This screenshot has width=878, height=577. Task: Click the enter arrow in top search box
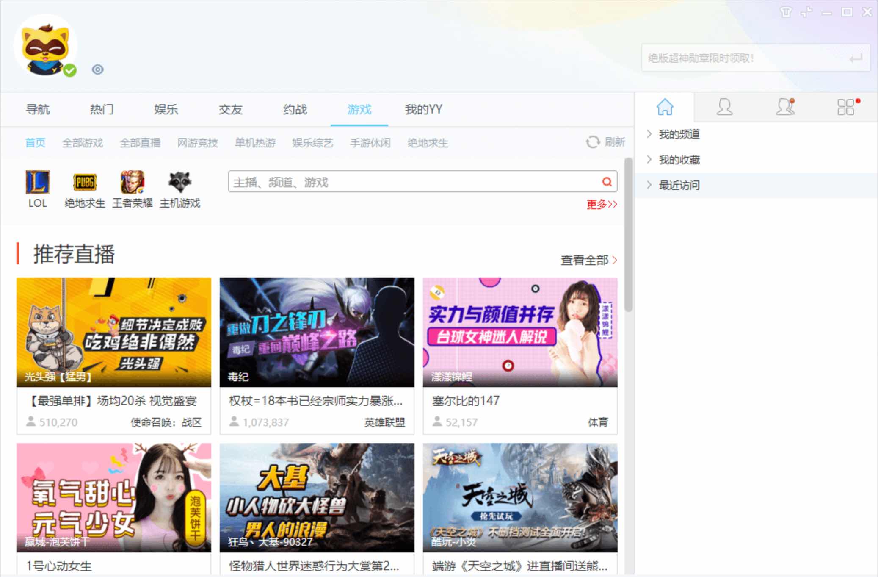(x=856, y=58)
